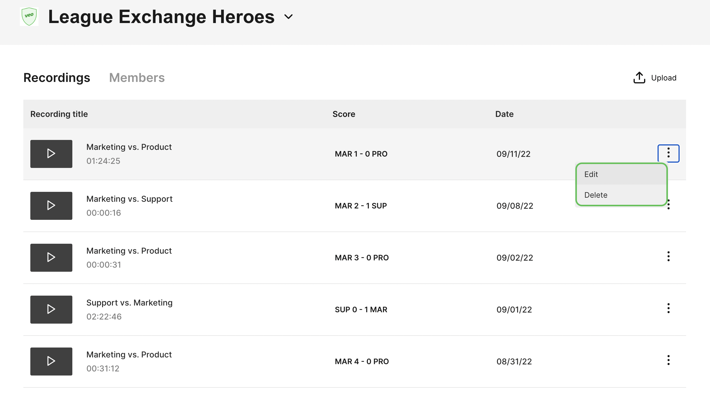Image resolution: width=710 pixels, height=393 pixels.
Task: Toggle options menu for 09/11/22 recording
Action: [x=668, y=153]
